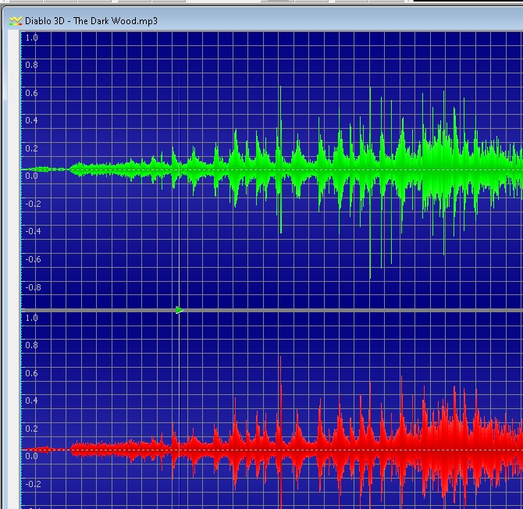Screen dimensions: 523x509
Task: Click the 1.0 amplitude label of the green channel
Action: coord(31,37)
